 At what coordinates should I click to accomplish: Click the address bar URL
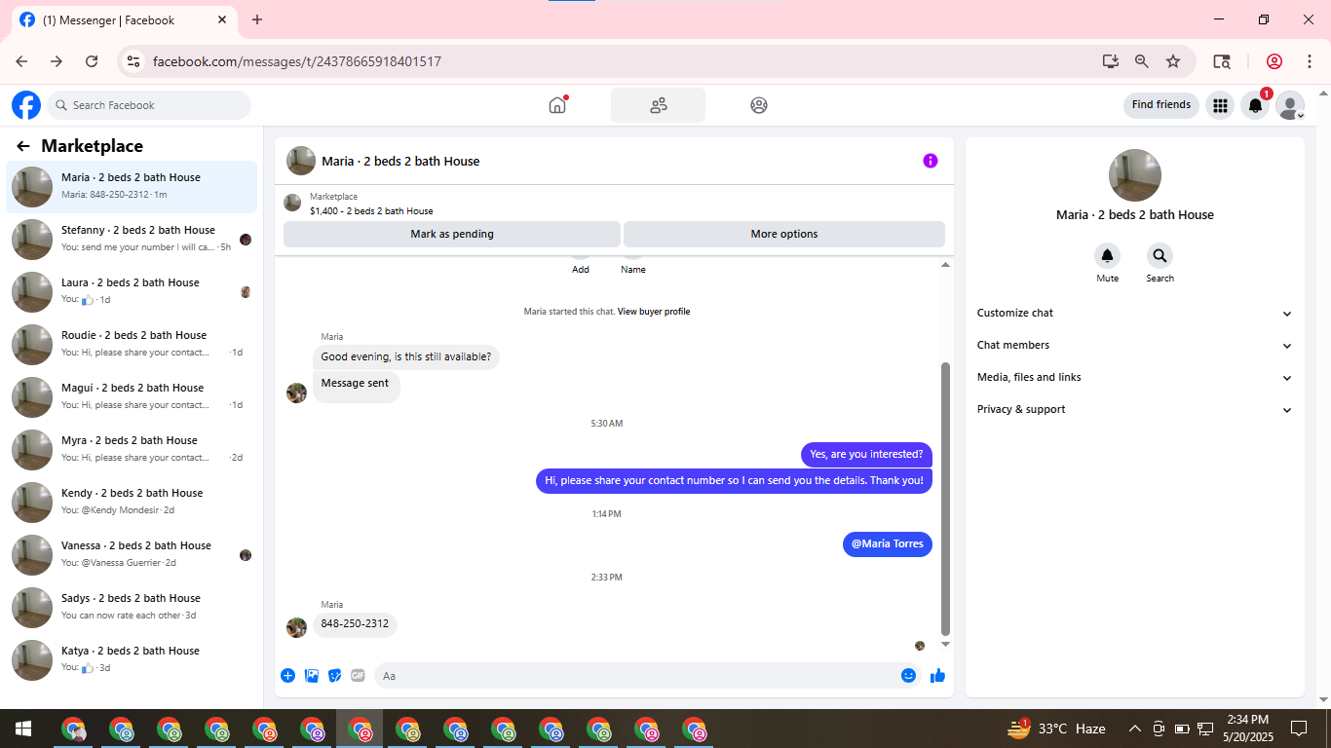tap(297, 61)
